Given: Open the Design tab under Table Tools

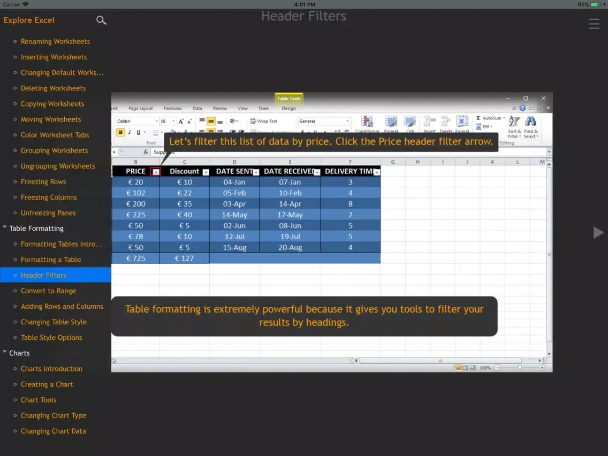Looking at the screenshot, I should [288, 109].
